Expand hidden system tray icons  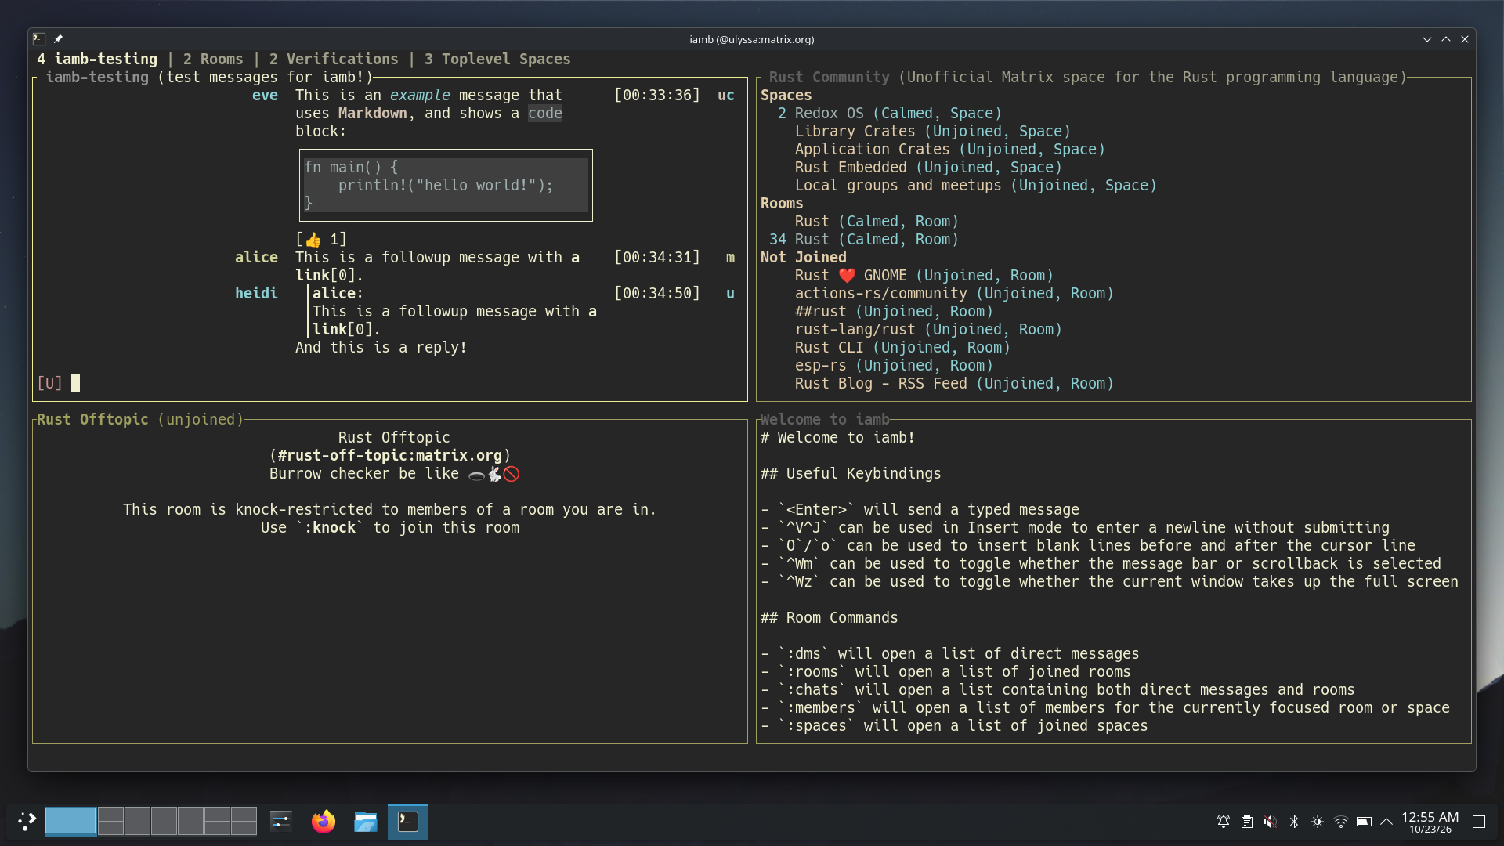[1386, 822]
